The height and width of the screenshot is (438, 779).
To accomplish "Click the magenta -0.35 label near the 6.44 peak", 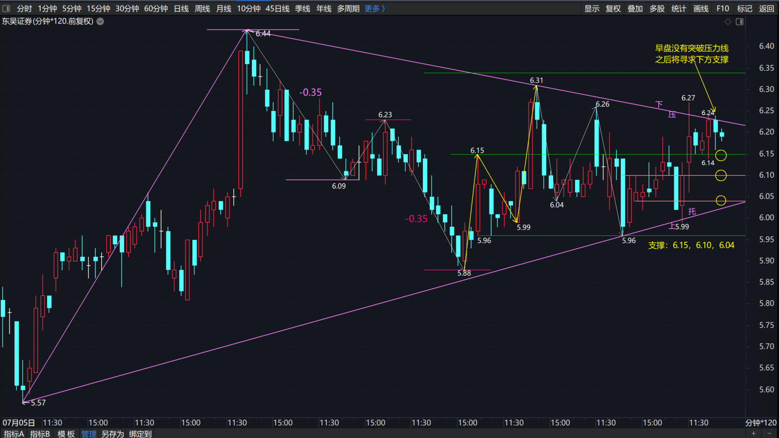I will pyautogui.click(x=311, y=92).
